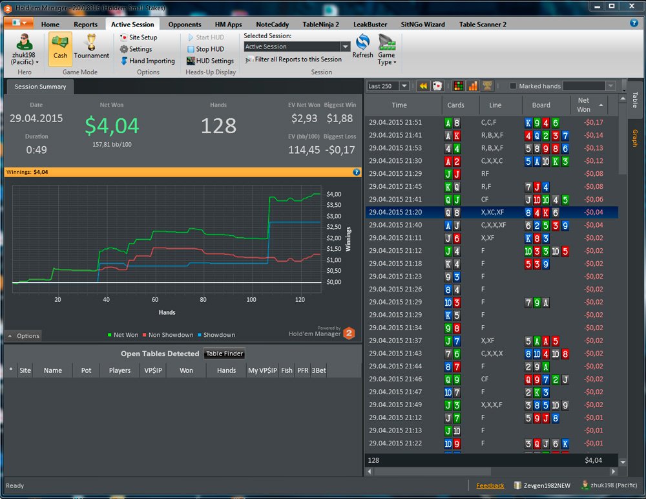Toggle the Marked hands checkbox
Screen dimensions: 646x499
[x=513, y=86]
